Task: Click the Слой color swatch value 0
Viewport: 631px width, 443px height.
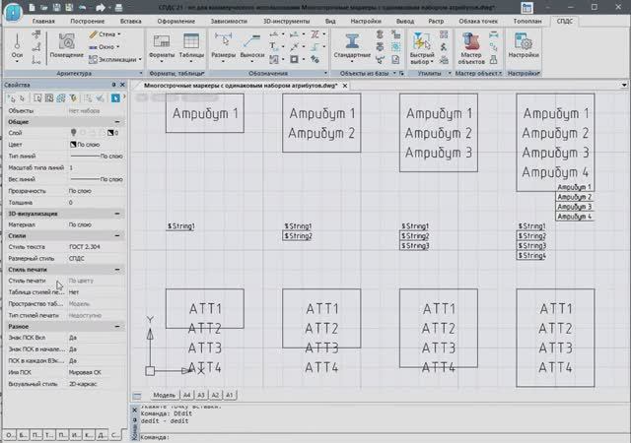Action: pos(113,133)
